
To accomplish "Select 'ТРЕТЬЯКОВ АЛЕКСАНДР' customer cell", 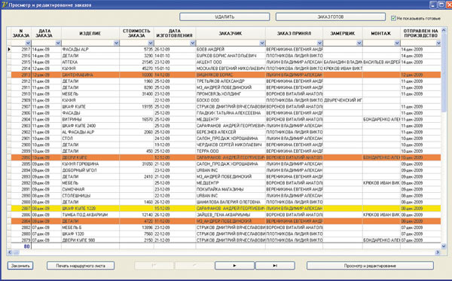I will pos(231,81).
